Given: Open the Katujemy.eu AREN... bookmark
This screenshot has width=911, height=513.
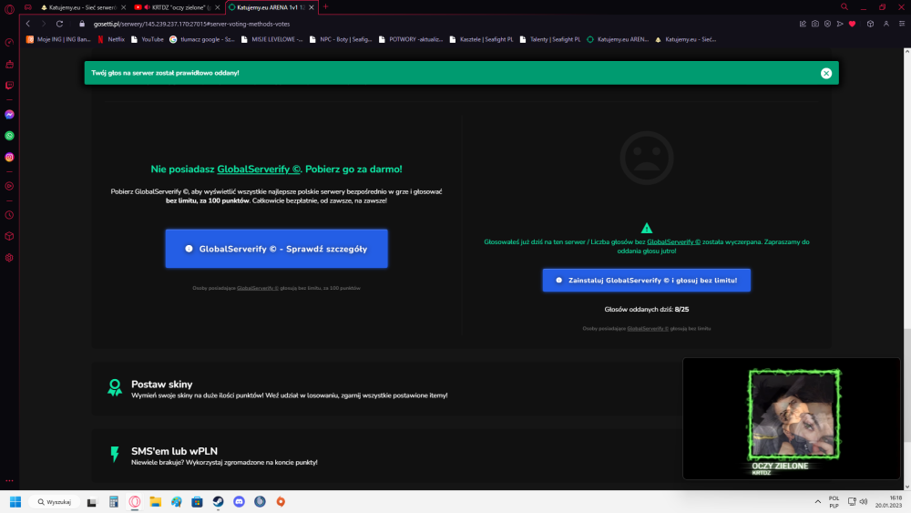Looking at the screenshot, I should (617, 39).
